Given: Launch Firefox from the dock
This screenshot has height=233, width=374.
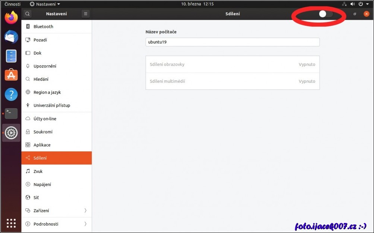Looking at the screenshot, I should pos(11,17).
